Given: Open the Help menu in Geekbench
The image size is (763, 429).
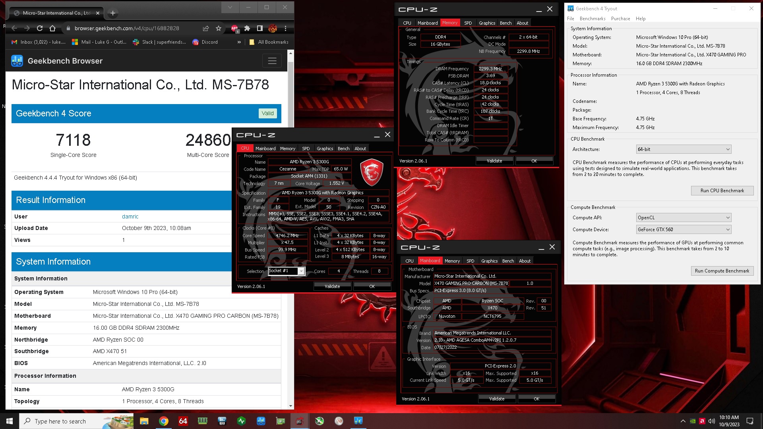Looking at the screenshot, I should click(x=641, y=19).
